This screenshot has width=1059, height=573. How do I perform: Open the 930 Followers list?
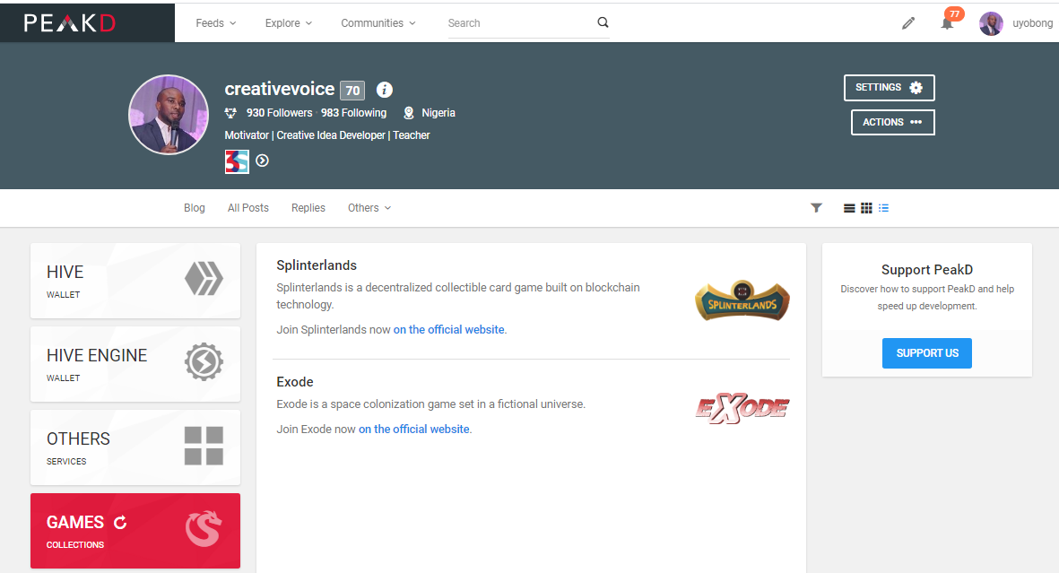point(279,113)
